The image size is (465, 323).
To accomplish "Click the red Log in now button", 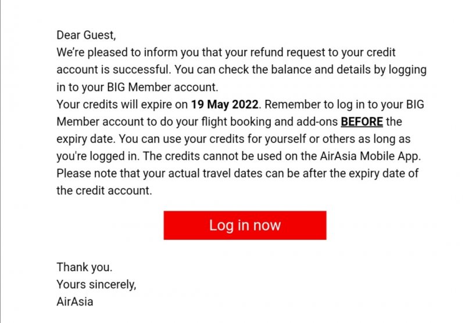I will point(245,225).
